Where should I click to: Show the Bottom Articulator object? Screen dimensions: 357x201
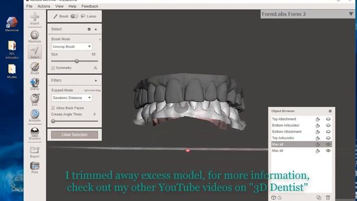[x=328, y=125]
